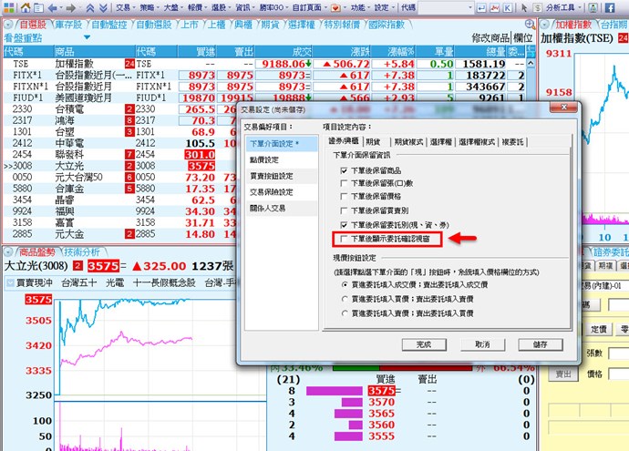Open the 看盤重點 dropdown arrow
The height and width of the screenshot is (451, 629).
click(x=86, y=39)
